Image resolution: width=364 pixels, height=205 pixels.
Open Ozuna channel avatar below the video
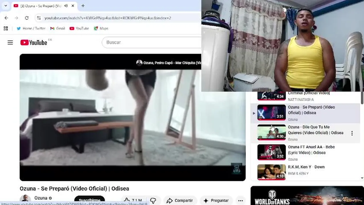tap(25, 199)
